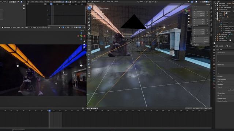The height and width of the screenshot is (131, 234).
Task: Click the pan hand icon in main viewport
Action: tap(189, 19)
